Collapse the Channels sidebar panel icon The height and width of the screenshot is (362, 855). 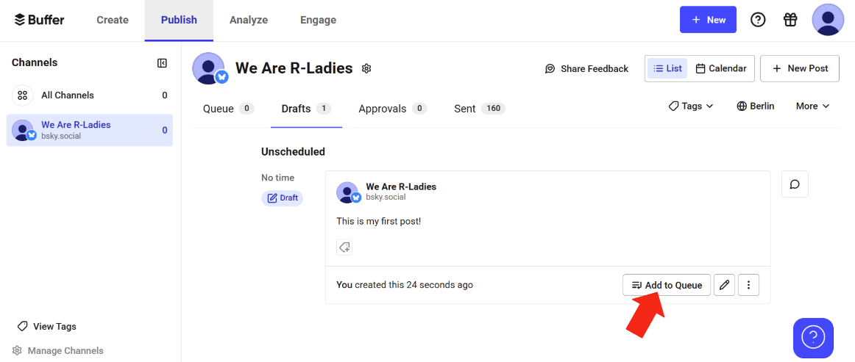coord(162,63)
